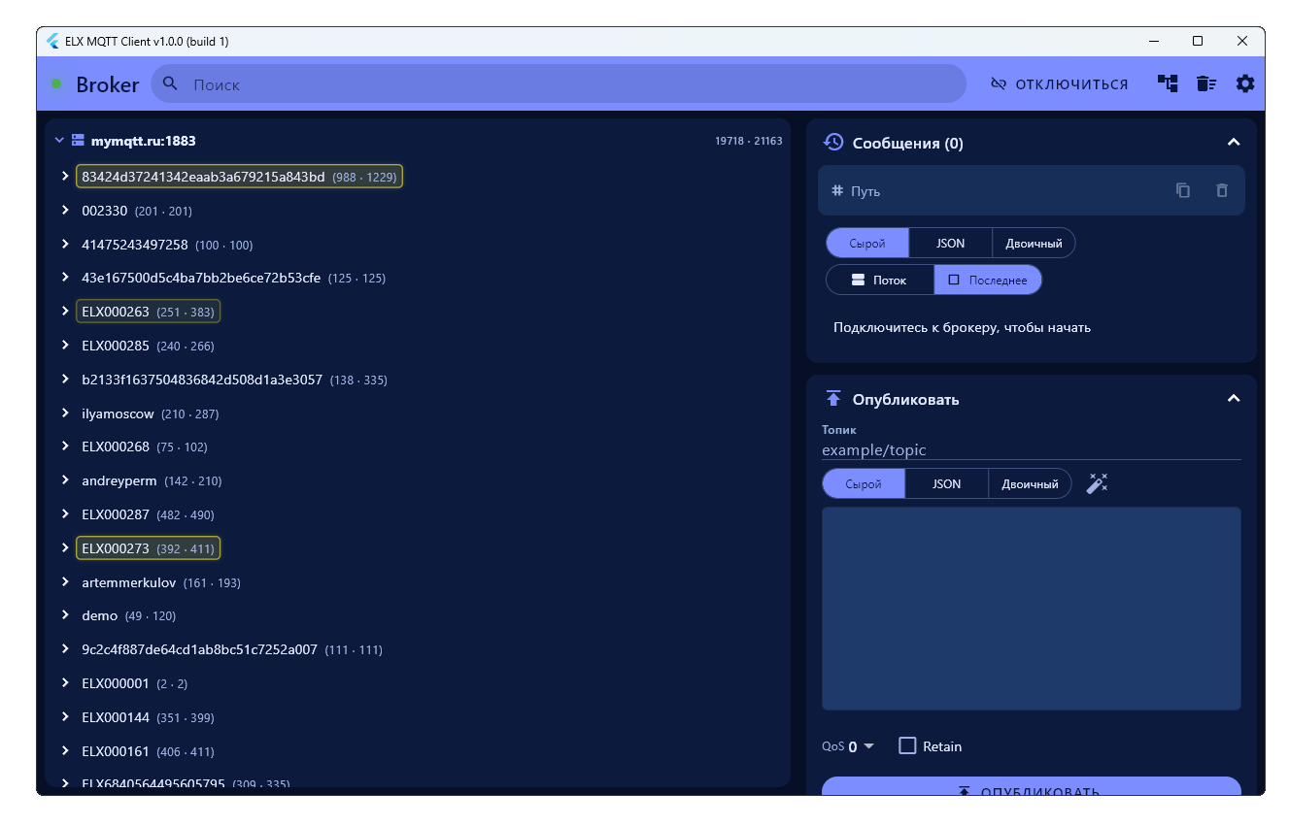1289x827 pixels.
Task: Select JSON format in messages panel
Action: [950, 243]
